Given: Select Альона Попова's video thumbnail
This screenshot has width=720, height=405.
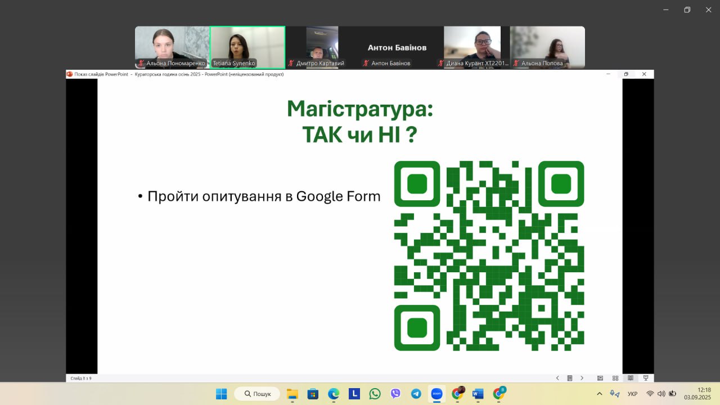Looking at the screenshot, I should click(x=547, y=47).
